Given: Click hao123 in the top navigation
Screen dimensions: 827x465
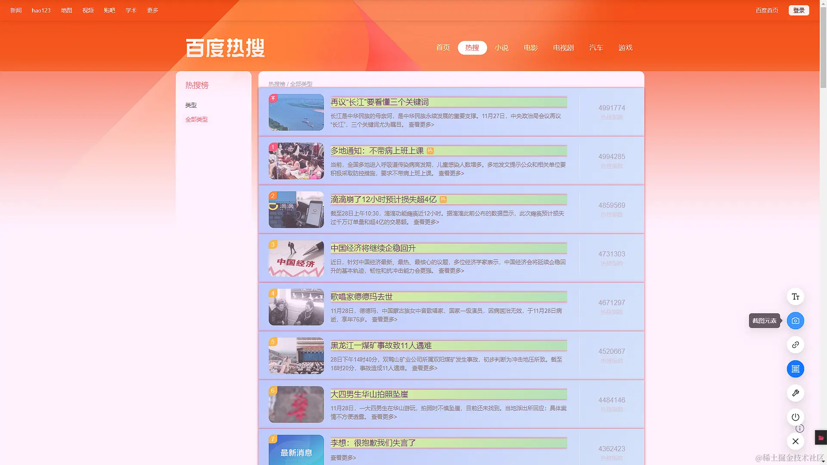Looking at the screenshot, I should 41,10.
